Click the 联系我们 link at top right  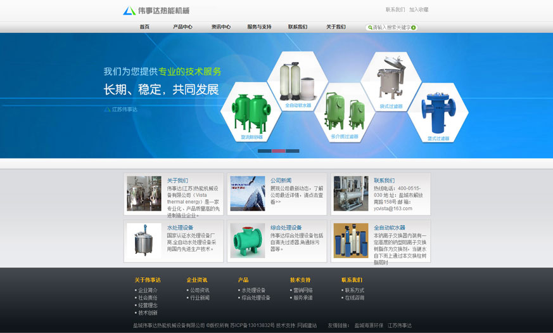pyautogui.click(x=395, y=10)
